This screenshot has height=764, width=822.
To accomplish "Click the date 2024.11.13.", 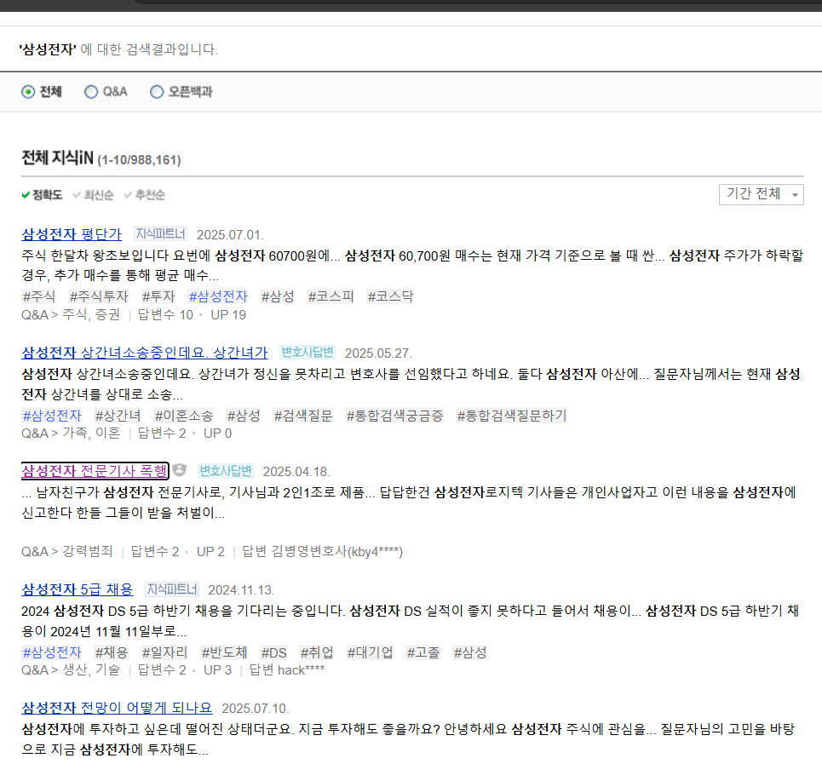I will [x=241, y=590].
